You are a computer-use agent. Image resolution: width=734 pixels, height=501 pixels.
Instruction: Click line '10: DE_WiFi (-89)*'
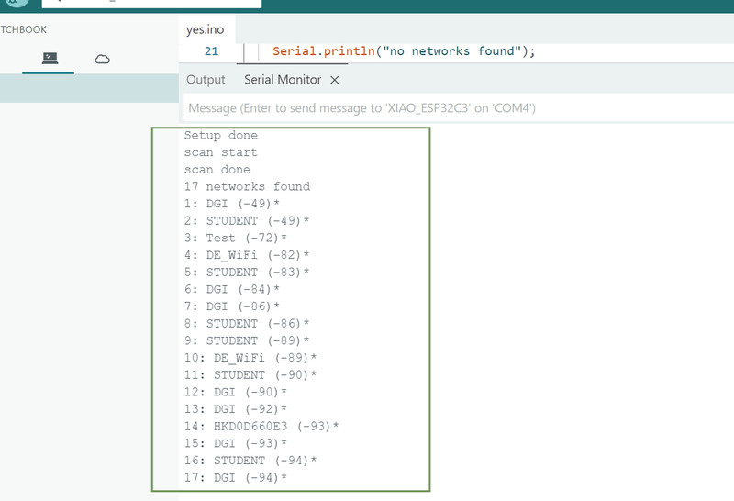[x=250, y=358]
